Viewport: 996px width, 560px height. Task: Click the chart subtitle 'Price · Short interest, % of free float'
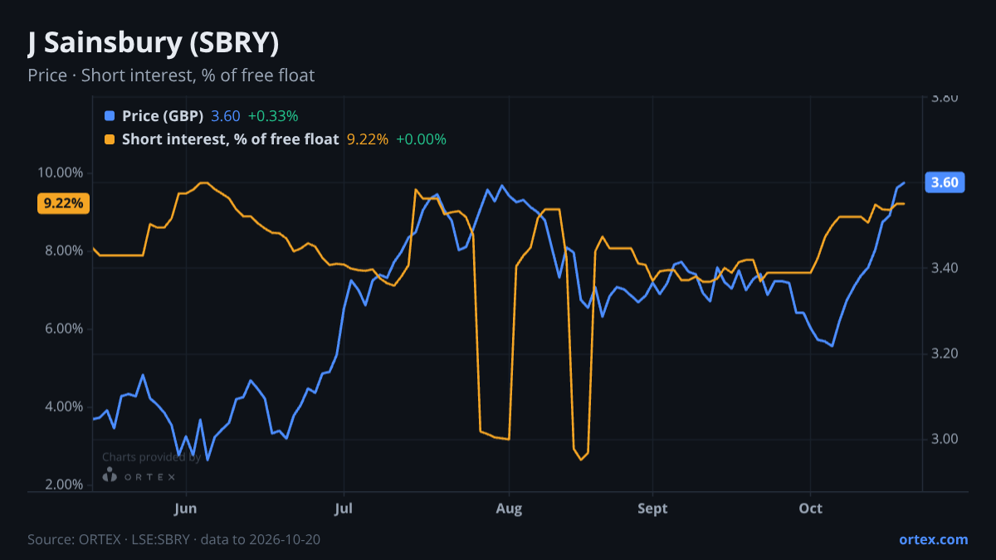tap(171, 75)
